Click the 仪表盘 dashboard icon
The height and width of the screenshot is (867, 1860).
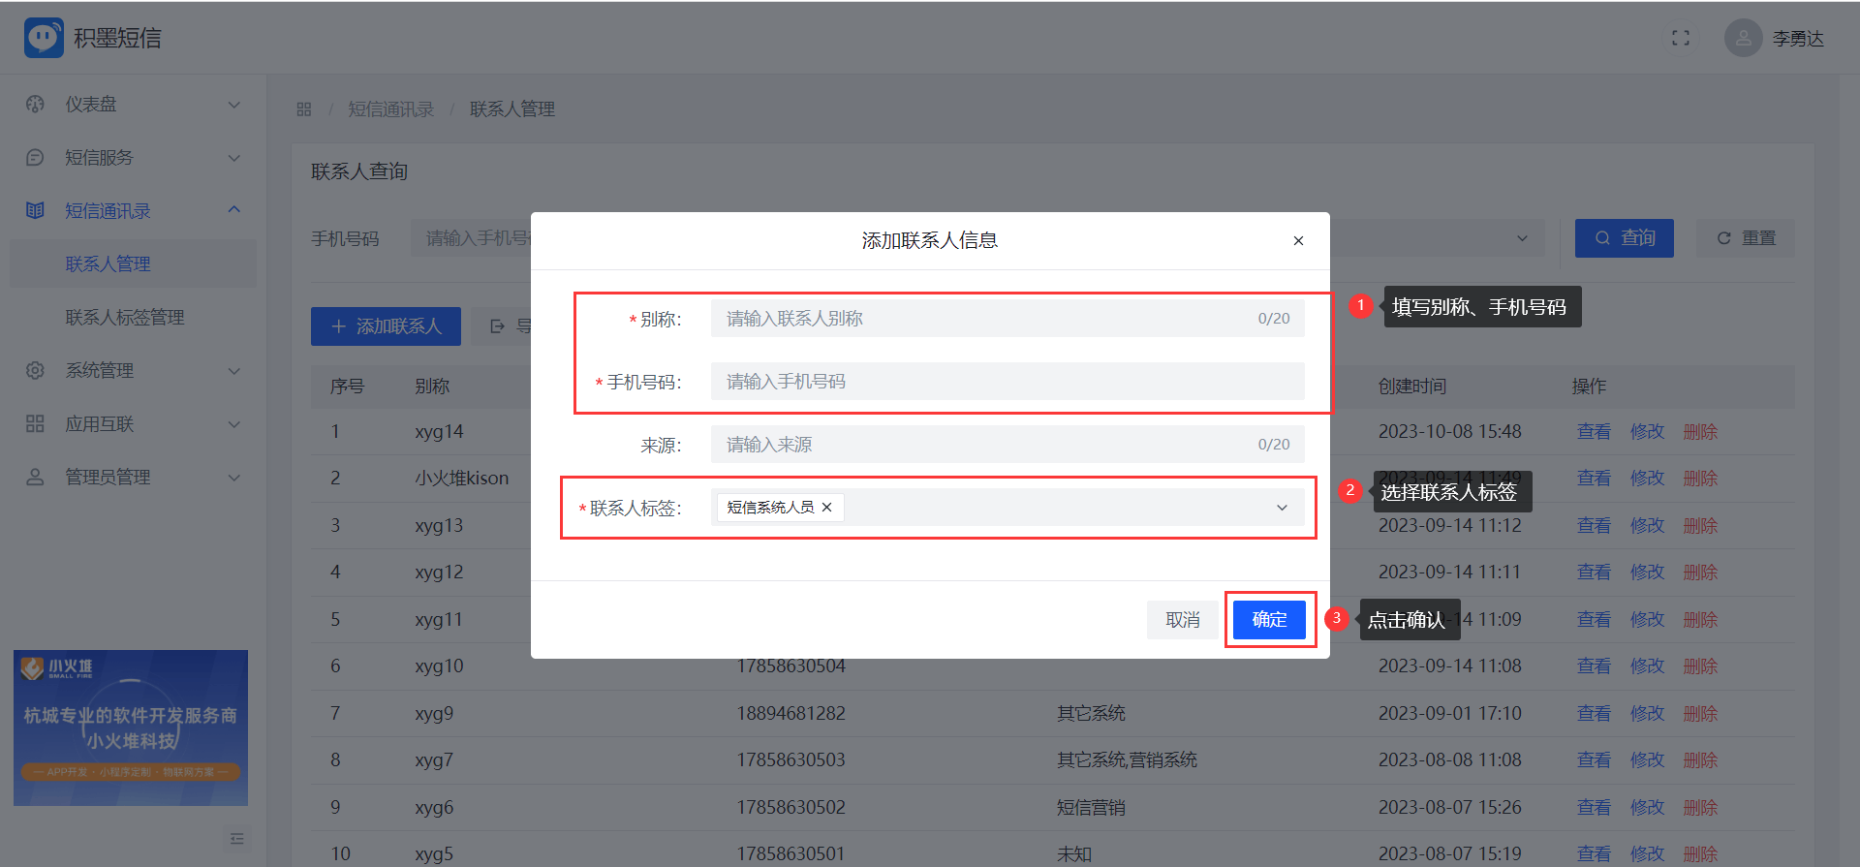point(36,105)
